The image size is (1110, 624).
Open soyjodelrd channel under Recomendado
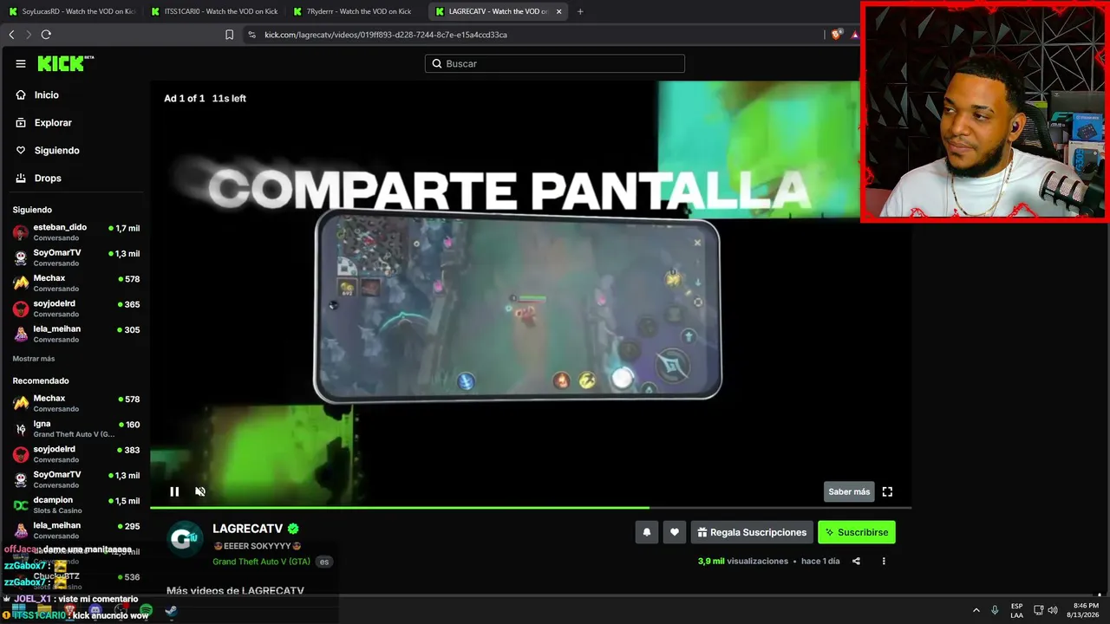[75, 454]
